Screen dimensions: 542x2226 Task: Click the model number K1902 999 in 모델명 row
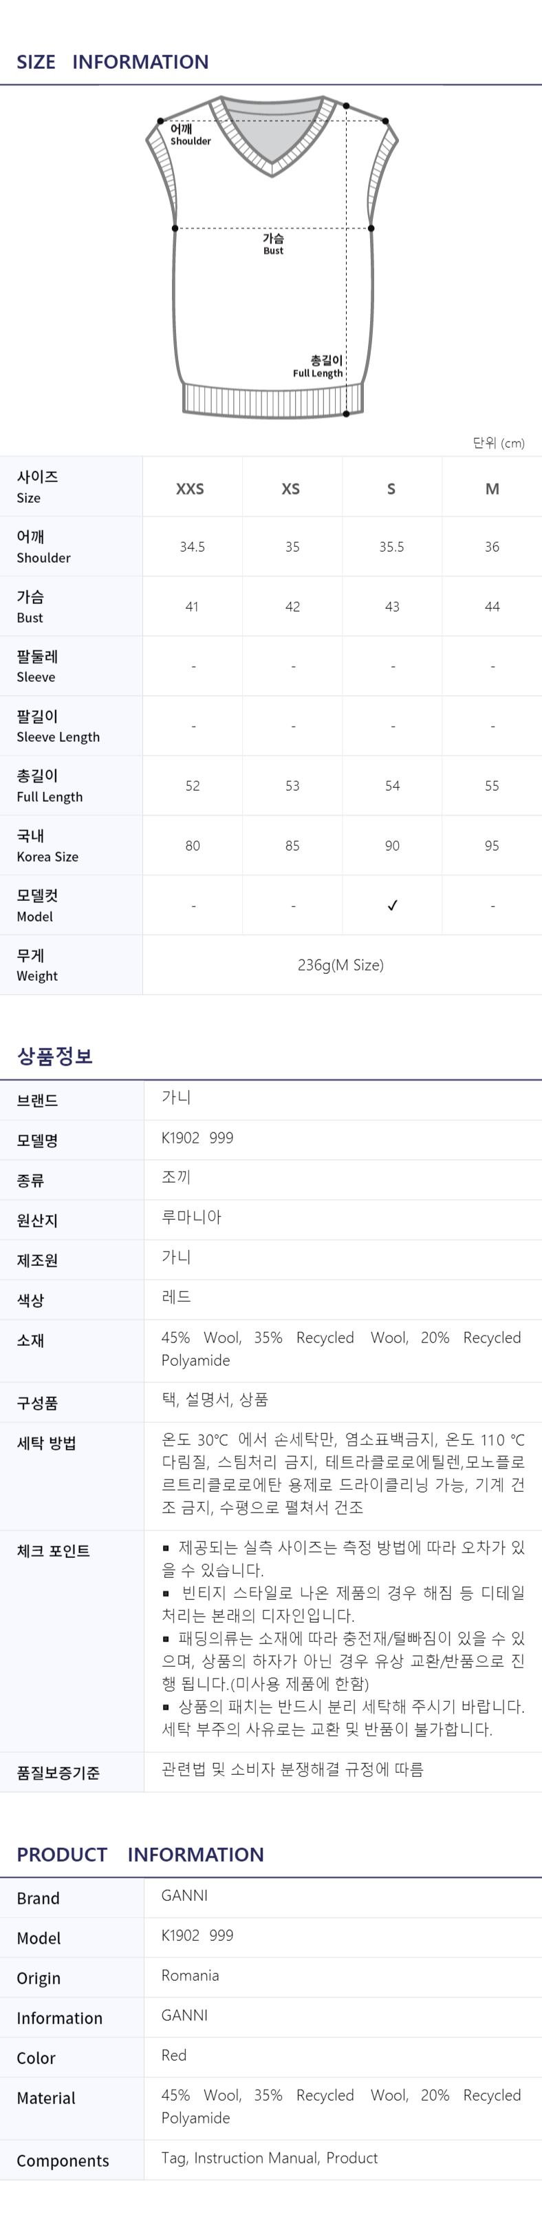(x=197, y=1138)
